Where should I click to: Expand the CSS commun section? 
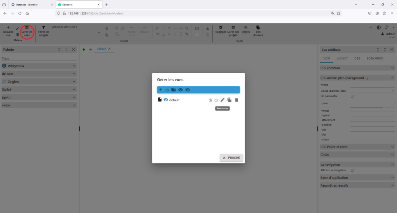tap(357, 68)
